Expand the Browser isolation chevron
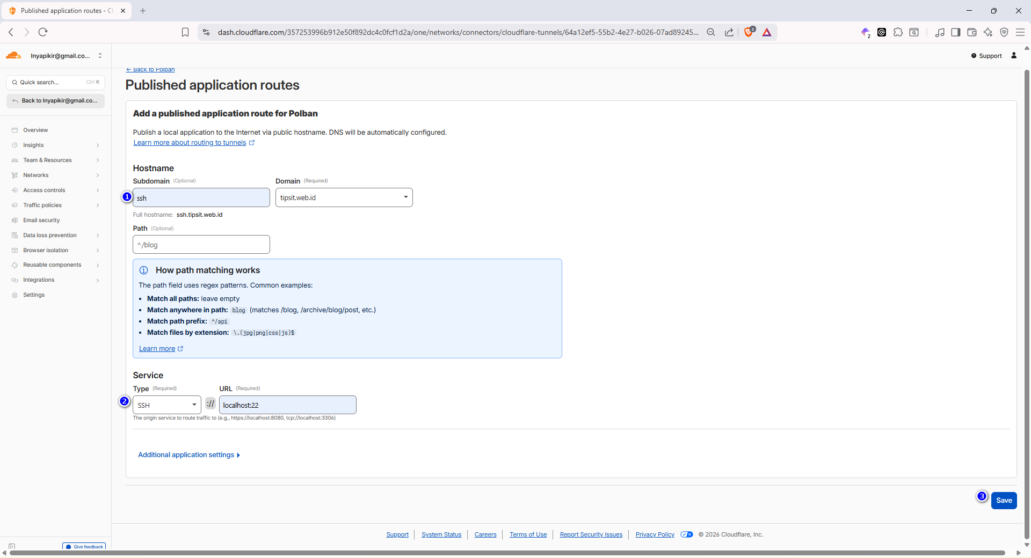 click(98, 251)
